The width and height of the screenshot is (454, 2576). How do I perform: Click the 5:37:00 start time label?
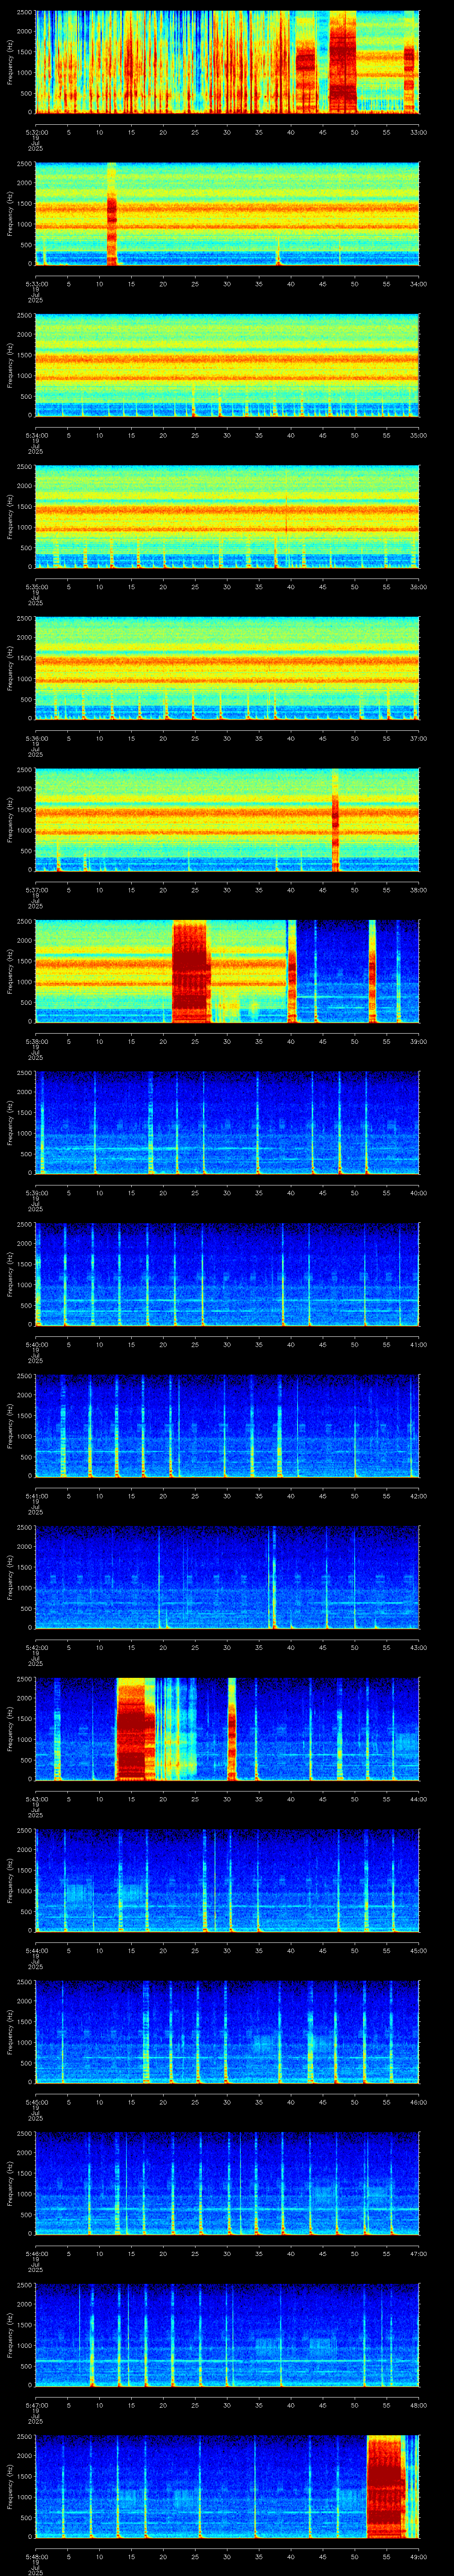click(x=37, y=890)
